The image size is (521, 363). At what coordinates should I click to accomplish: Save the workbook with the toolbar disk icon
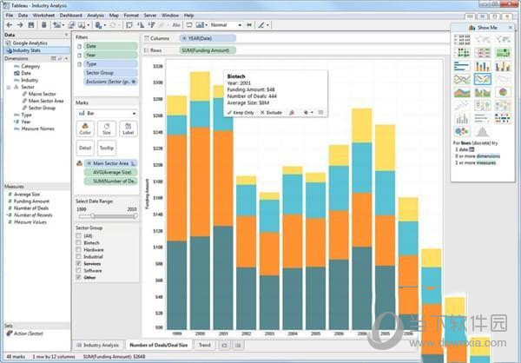click(31, 25)
